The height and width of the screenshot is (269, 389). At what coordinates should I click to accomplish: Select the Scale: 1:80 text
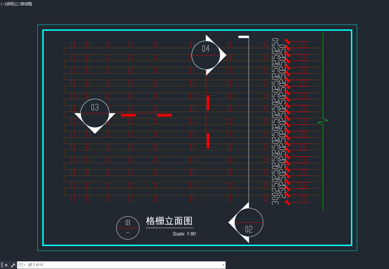[184, 234]
